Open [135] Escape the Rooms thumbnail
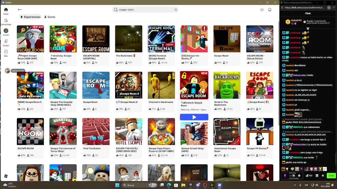 (x=194, y=39)
